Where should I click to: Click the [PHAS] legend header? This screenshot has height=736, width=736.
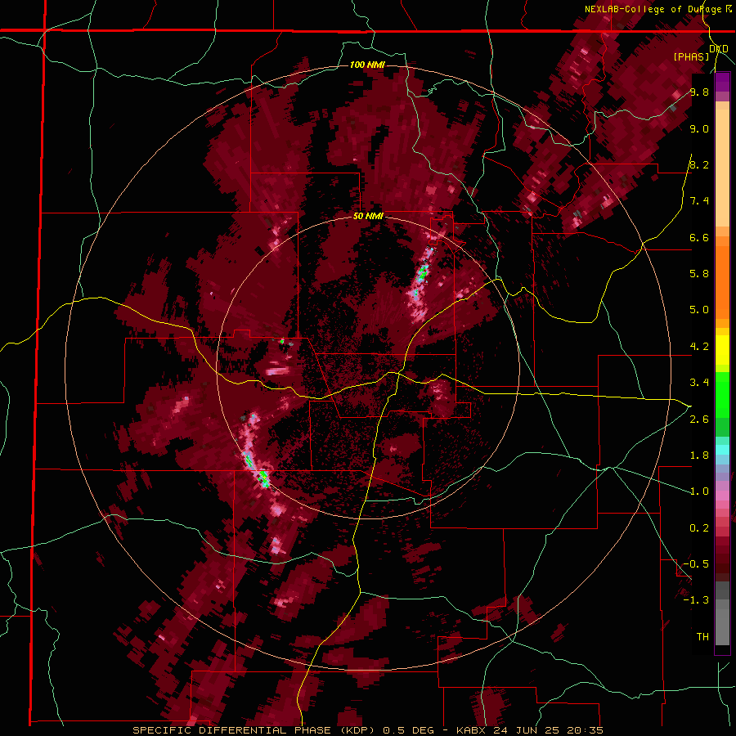point(691,56)
